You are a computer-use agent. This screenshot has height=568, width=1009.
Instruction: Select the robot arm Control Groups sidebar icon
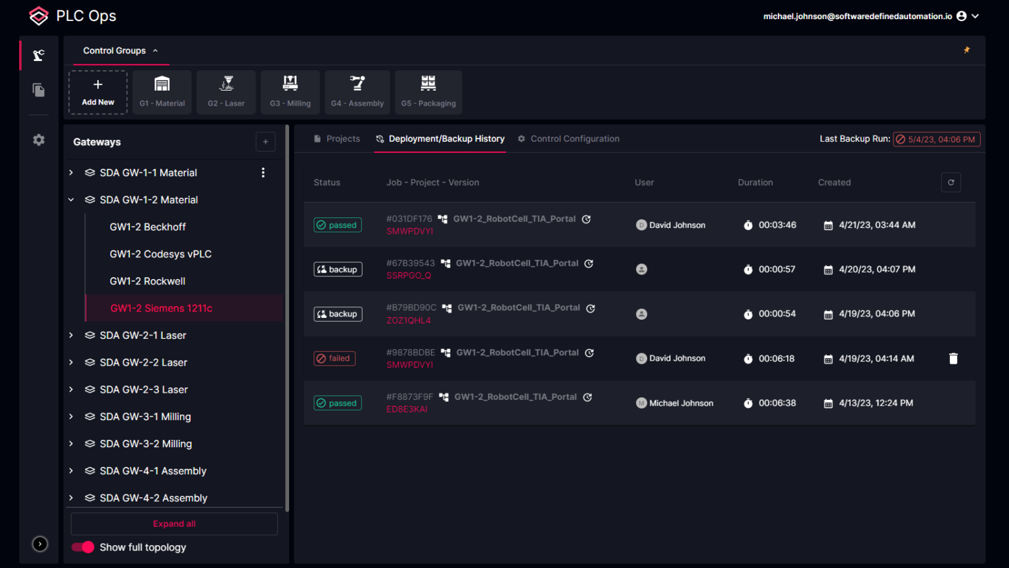[x=38, y=55]
